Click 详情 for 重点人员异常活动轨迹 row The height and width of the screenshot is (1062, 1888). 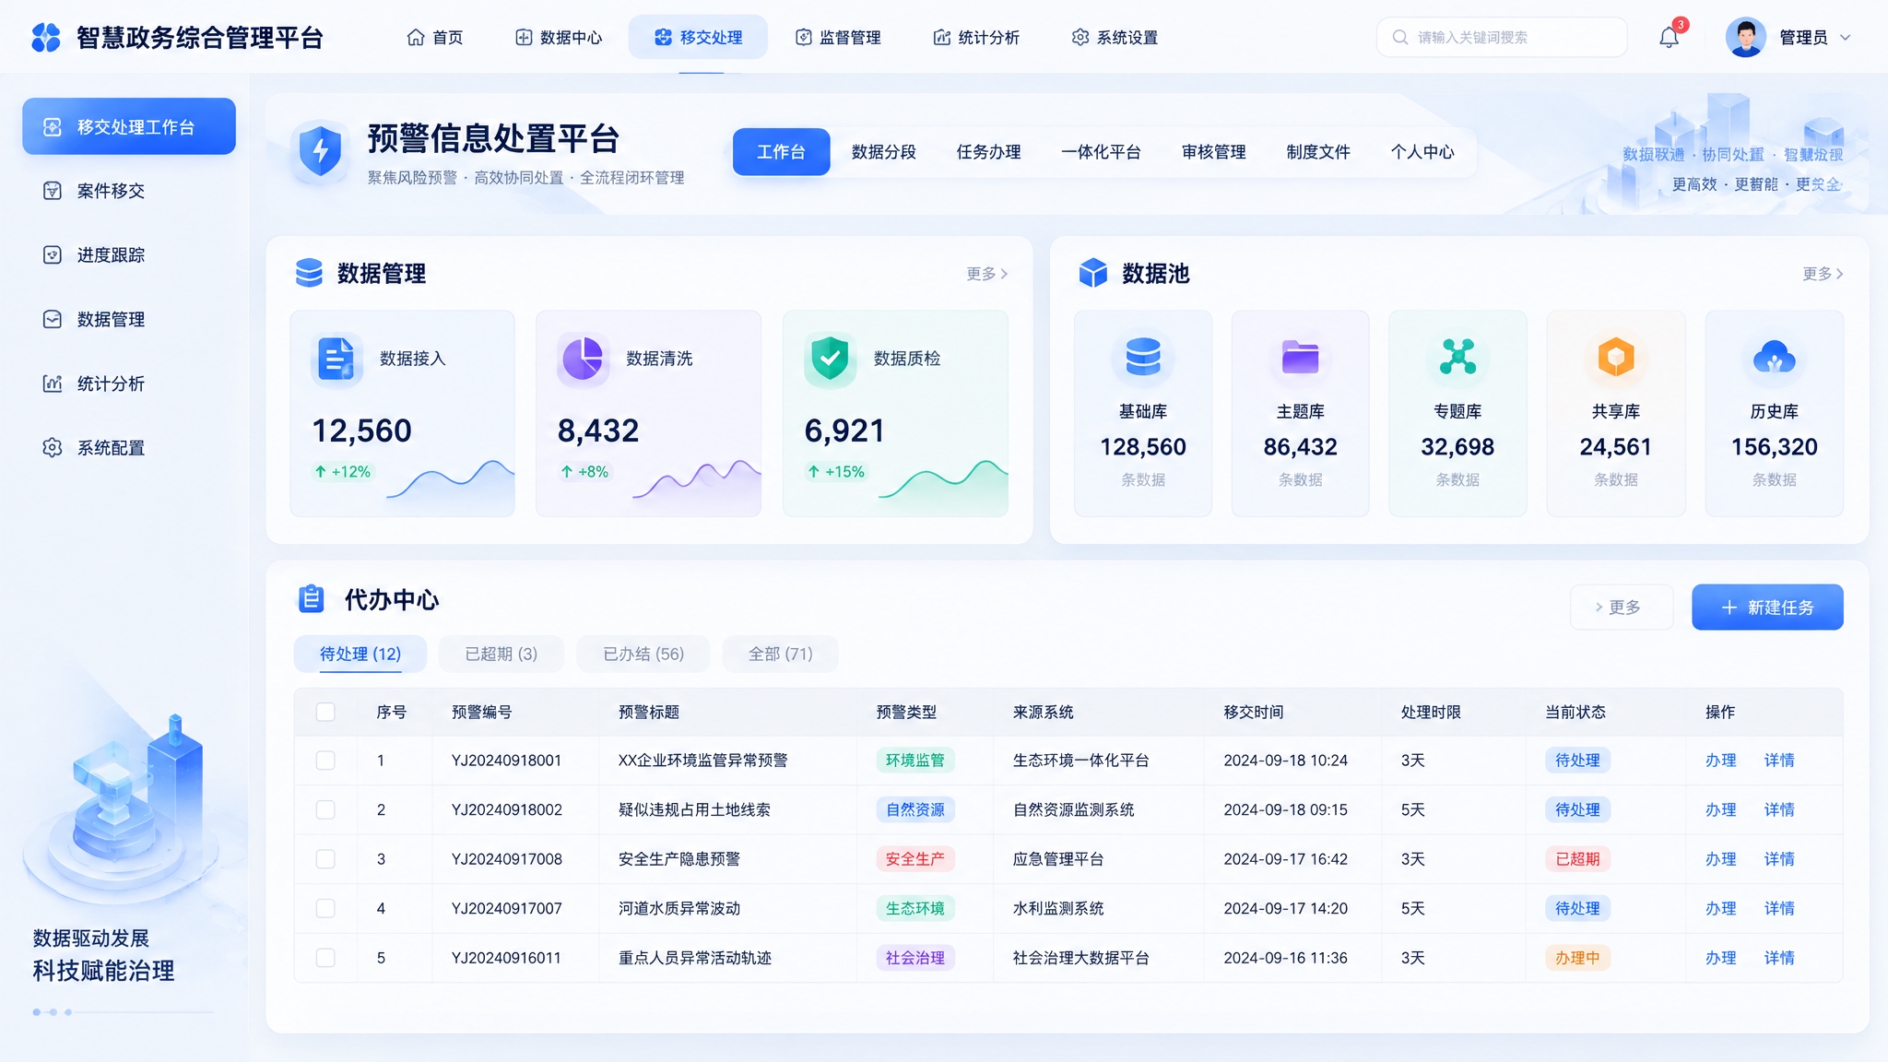(1779, 958)
